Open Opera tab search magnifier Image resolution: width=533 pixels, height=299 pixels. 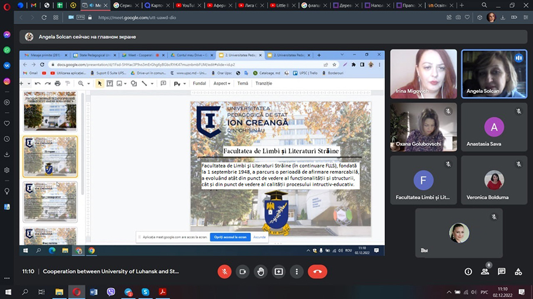(484, 5)
